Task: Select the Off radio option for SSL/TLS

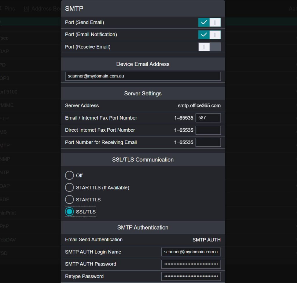Action: pyautogui.click(x=70, y=175)
